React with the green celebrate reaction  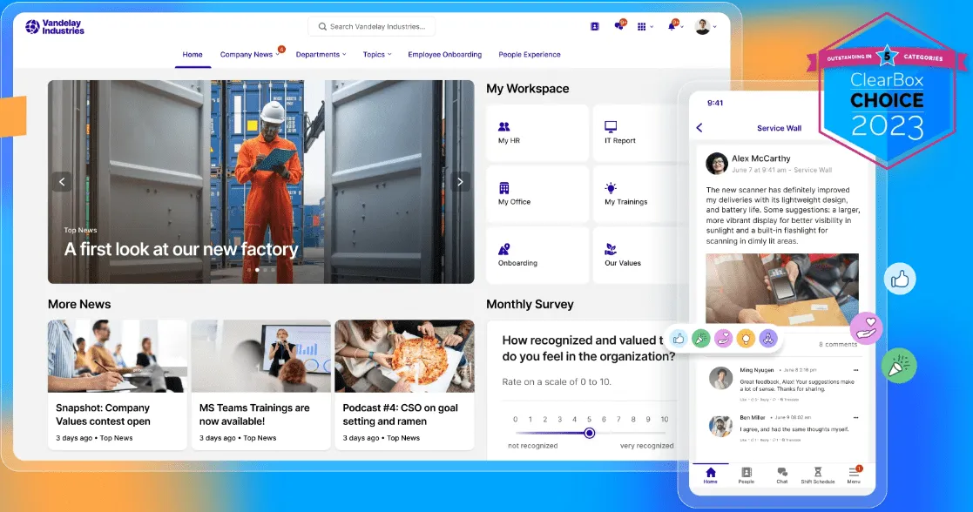point(700,338)
